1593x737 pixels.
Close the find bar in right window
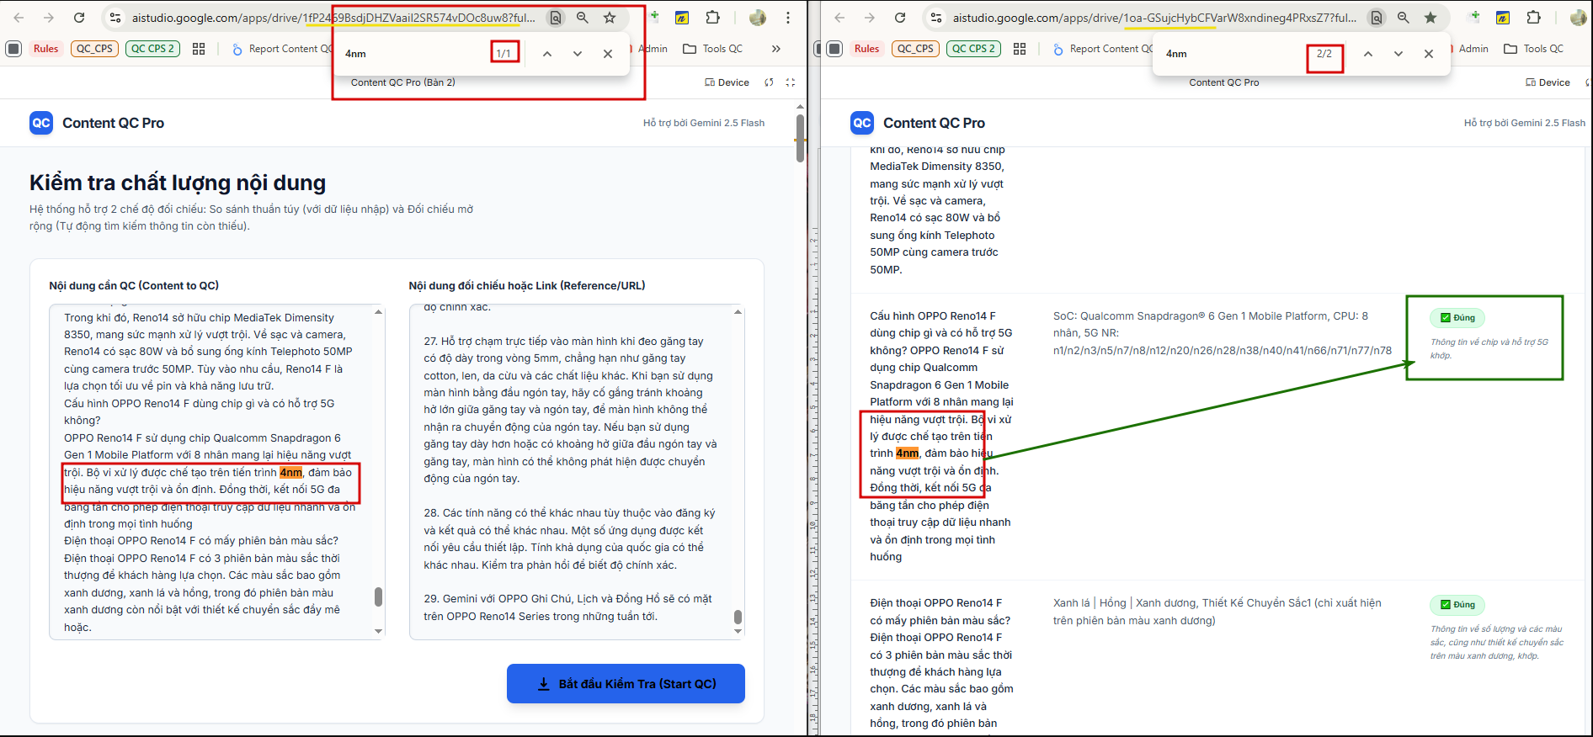tap(1429, 54)
